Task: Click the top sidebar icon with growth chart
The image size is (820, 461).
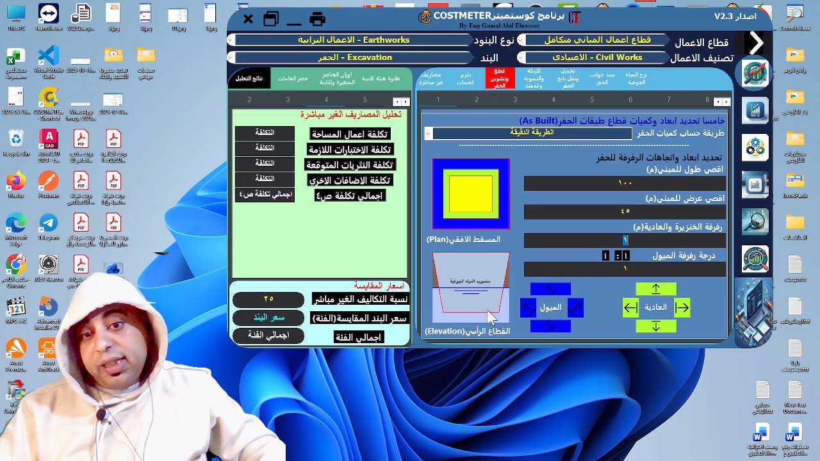Action: click(x=755, y=74)
